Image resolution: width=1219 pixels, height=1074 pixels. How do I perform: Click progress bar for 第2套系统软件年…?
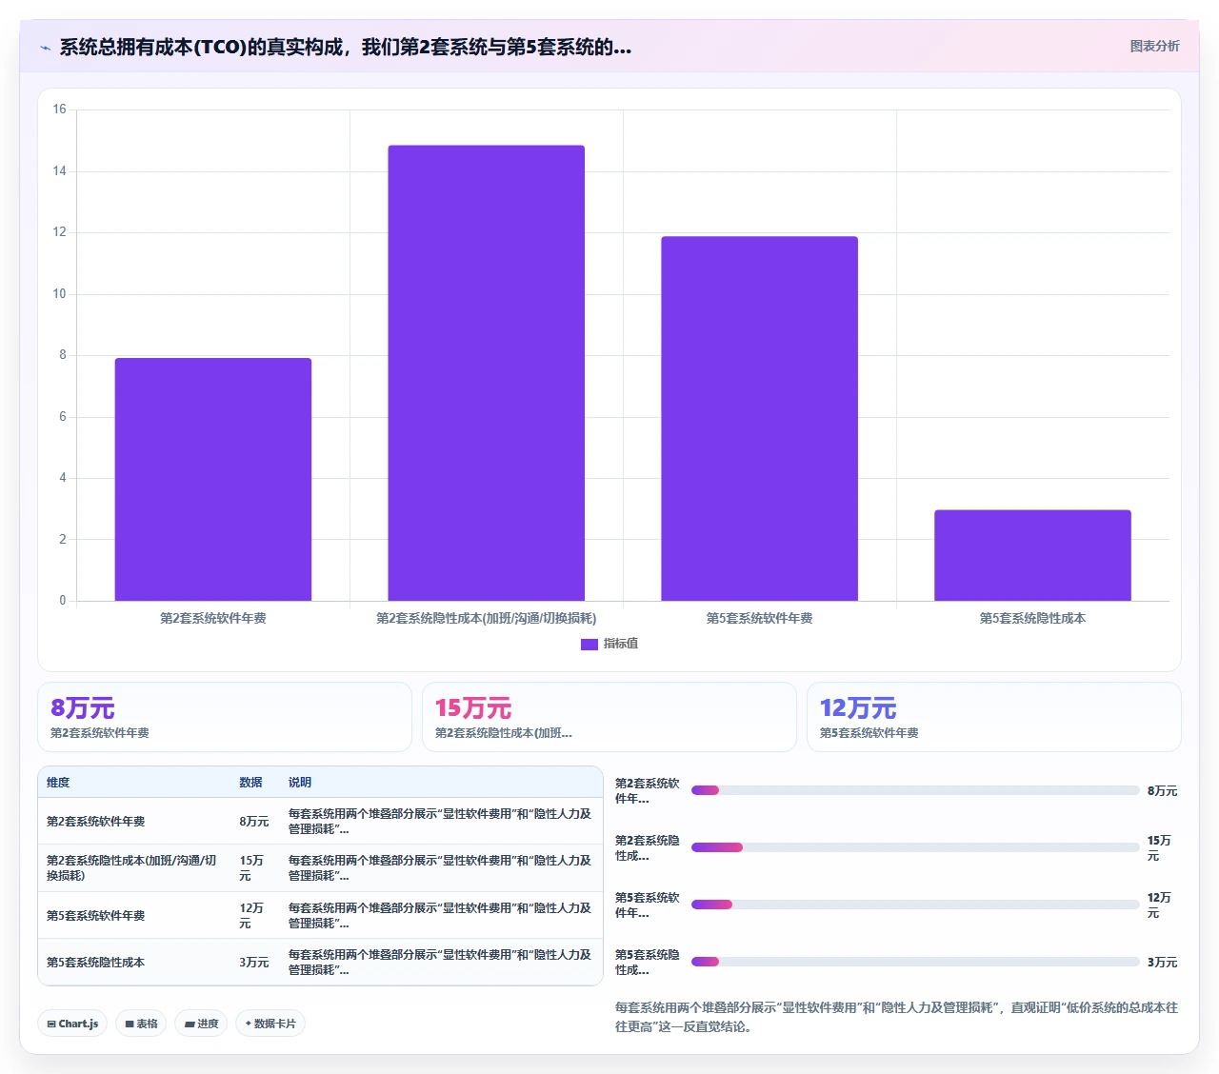[x=915, y=790]
